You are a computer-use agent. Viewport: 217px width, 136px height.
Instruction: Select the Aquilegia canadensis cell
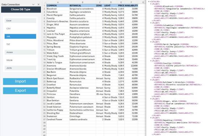pyautogui.click(x=82, y=12)
